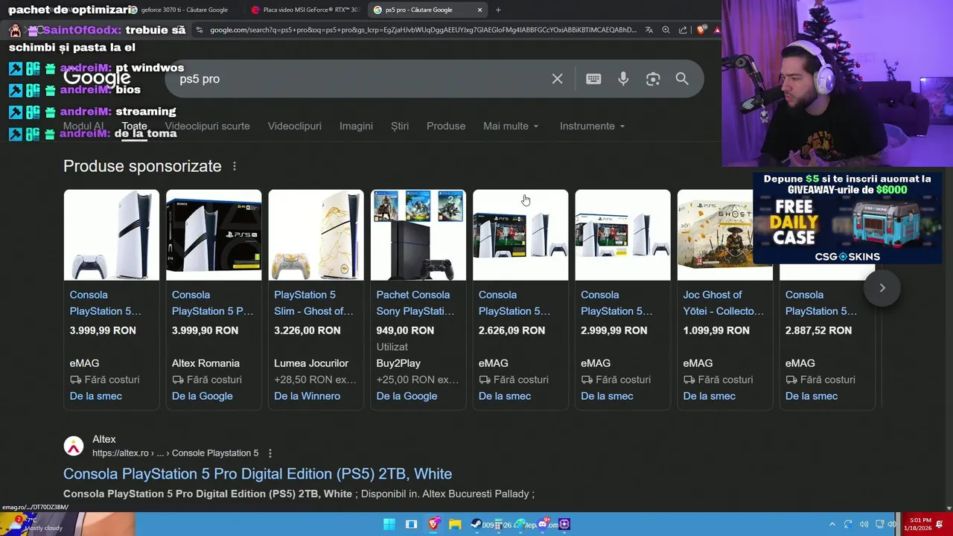Switch to the Știri tab
The height and width of the screenshot is (536, 953).
400,126
